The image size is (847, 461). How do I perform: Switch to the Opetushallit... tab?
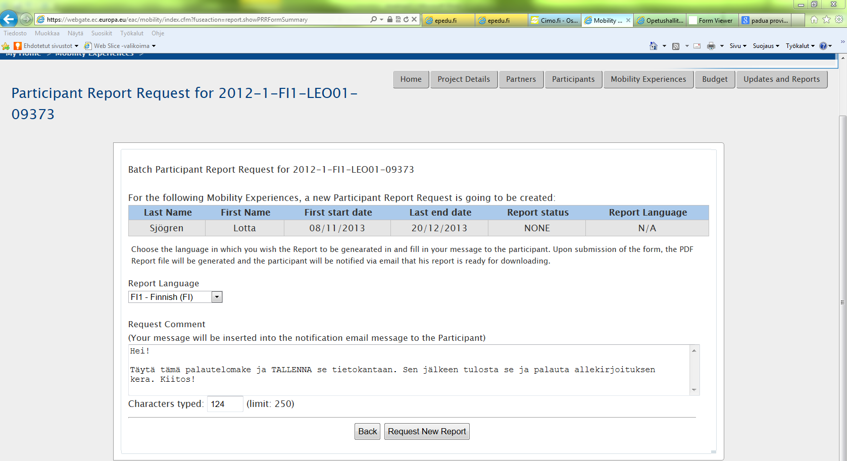tap(660, 20)
